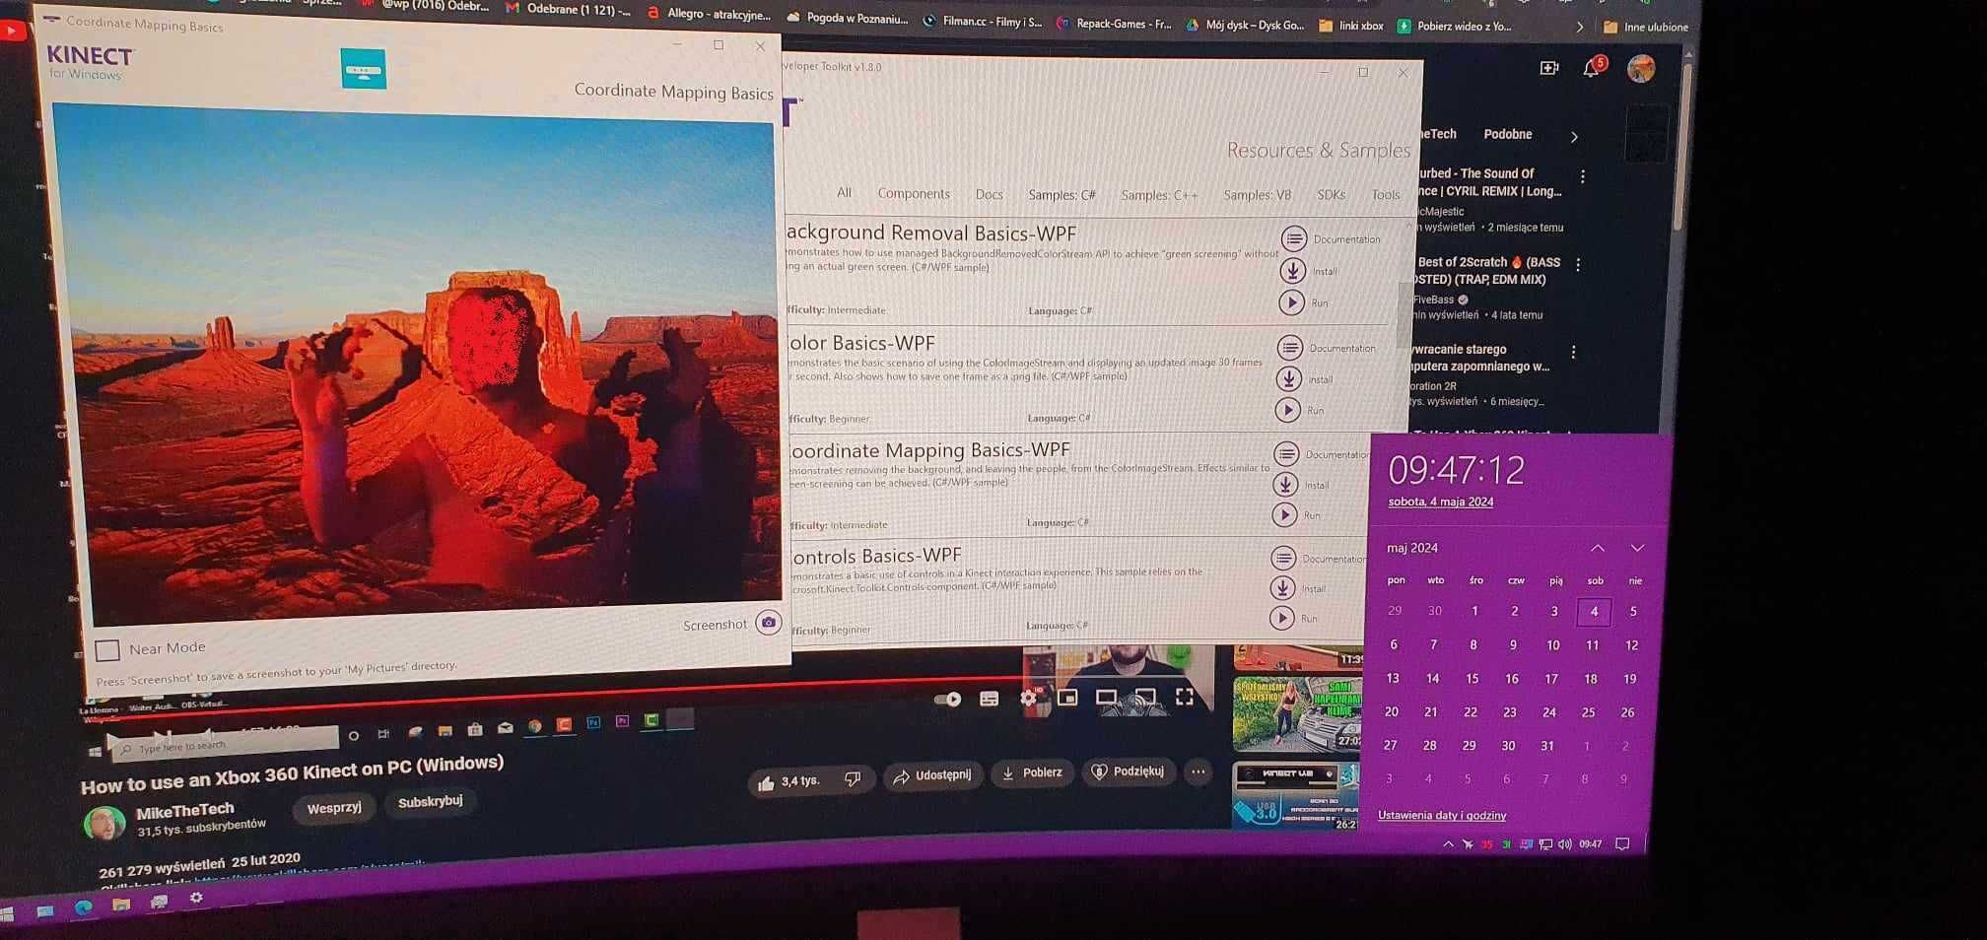Open the MikeTheTech channel name link
This screenshot has height=940, width=1987.
[185, 812]
